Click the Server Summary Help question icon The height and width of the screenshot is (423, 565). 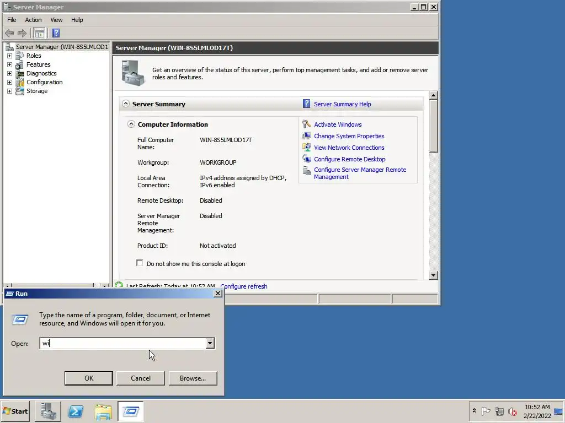point(306,104)
